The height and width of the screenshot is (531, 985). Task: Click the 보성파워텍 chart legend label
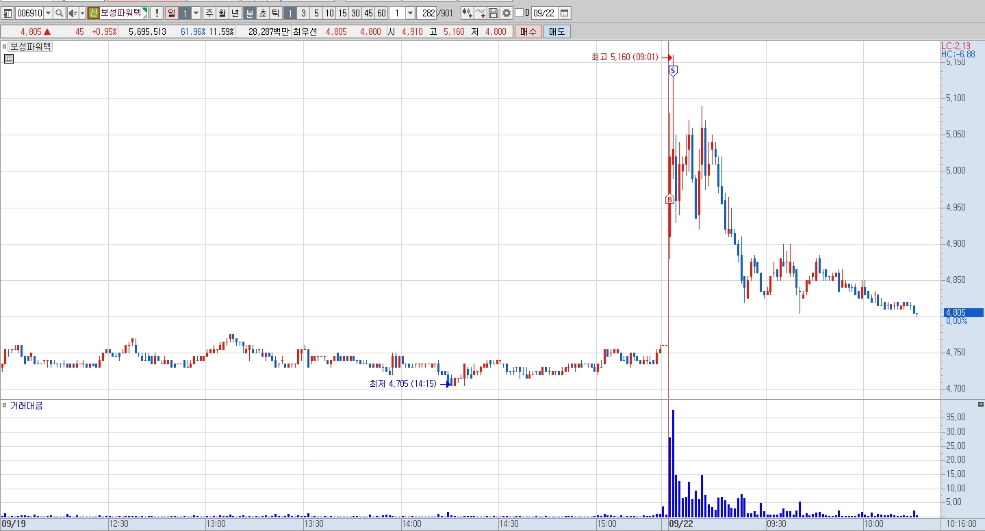(x=31, y=46)
